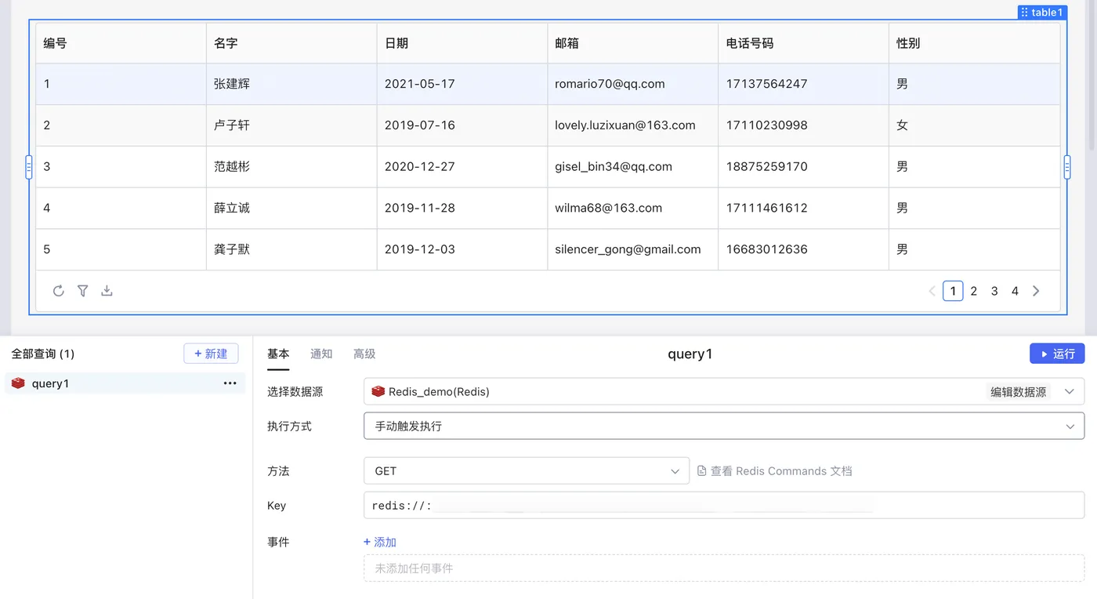Screen dimensions: 1097x599
Task: Click phone number 16683012636
Action: point(766,250)
